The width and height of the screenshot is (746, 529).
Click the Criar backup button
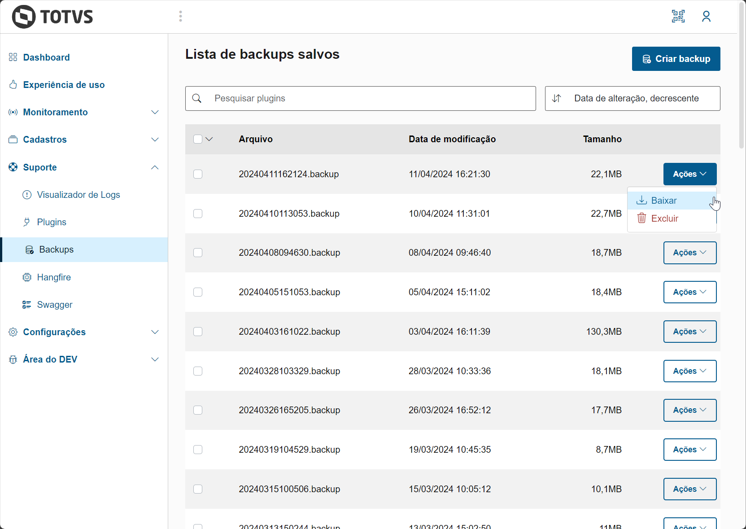pos(676,59)
